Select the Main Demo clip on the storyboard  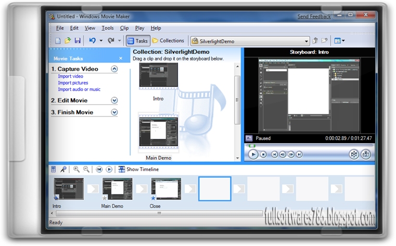click(x=118, y=189)
